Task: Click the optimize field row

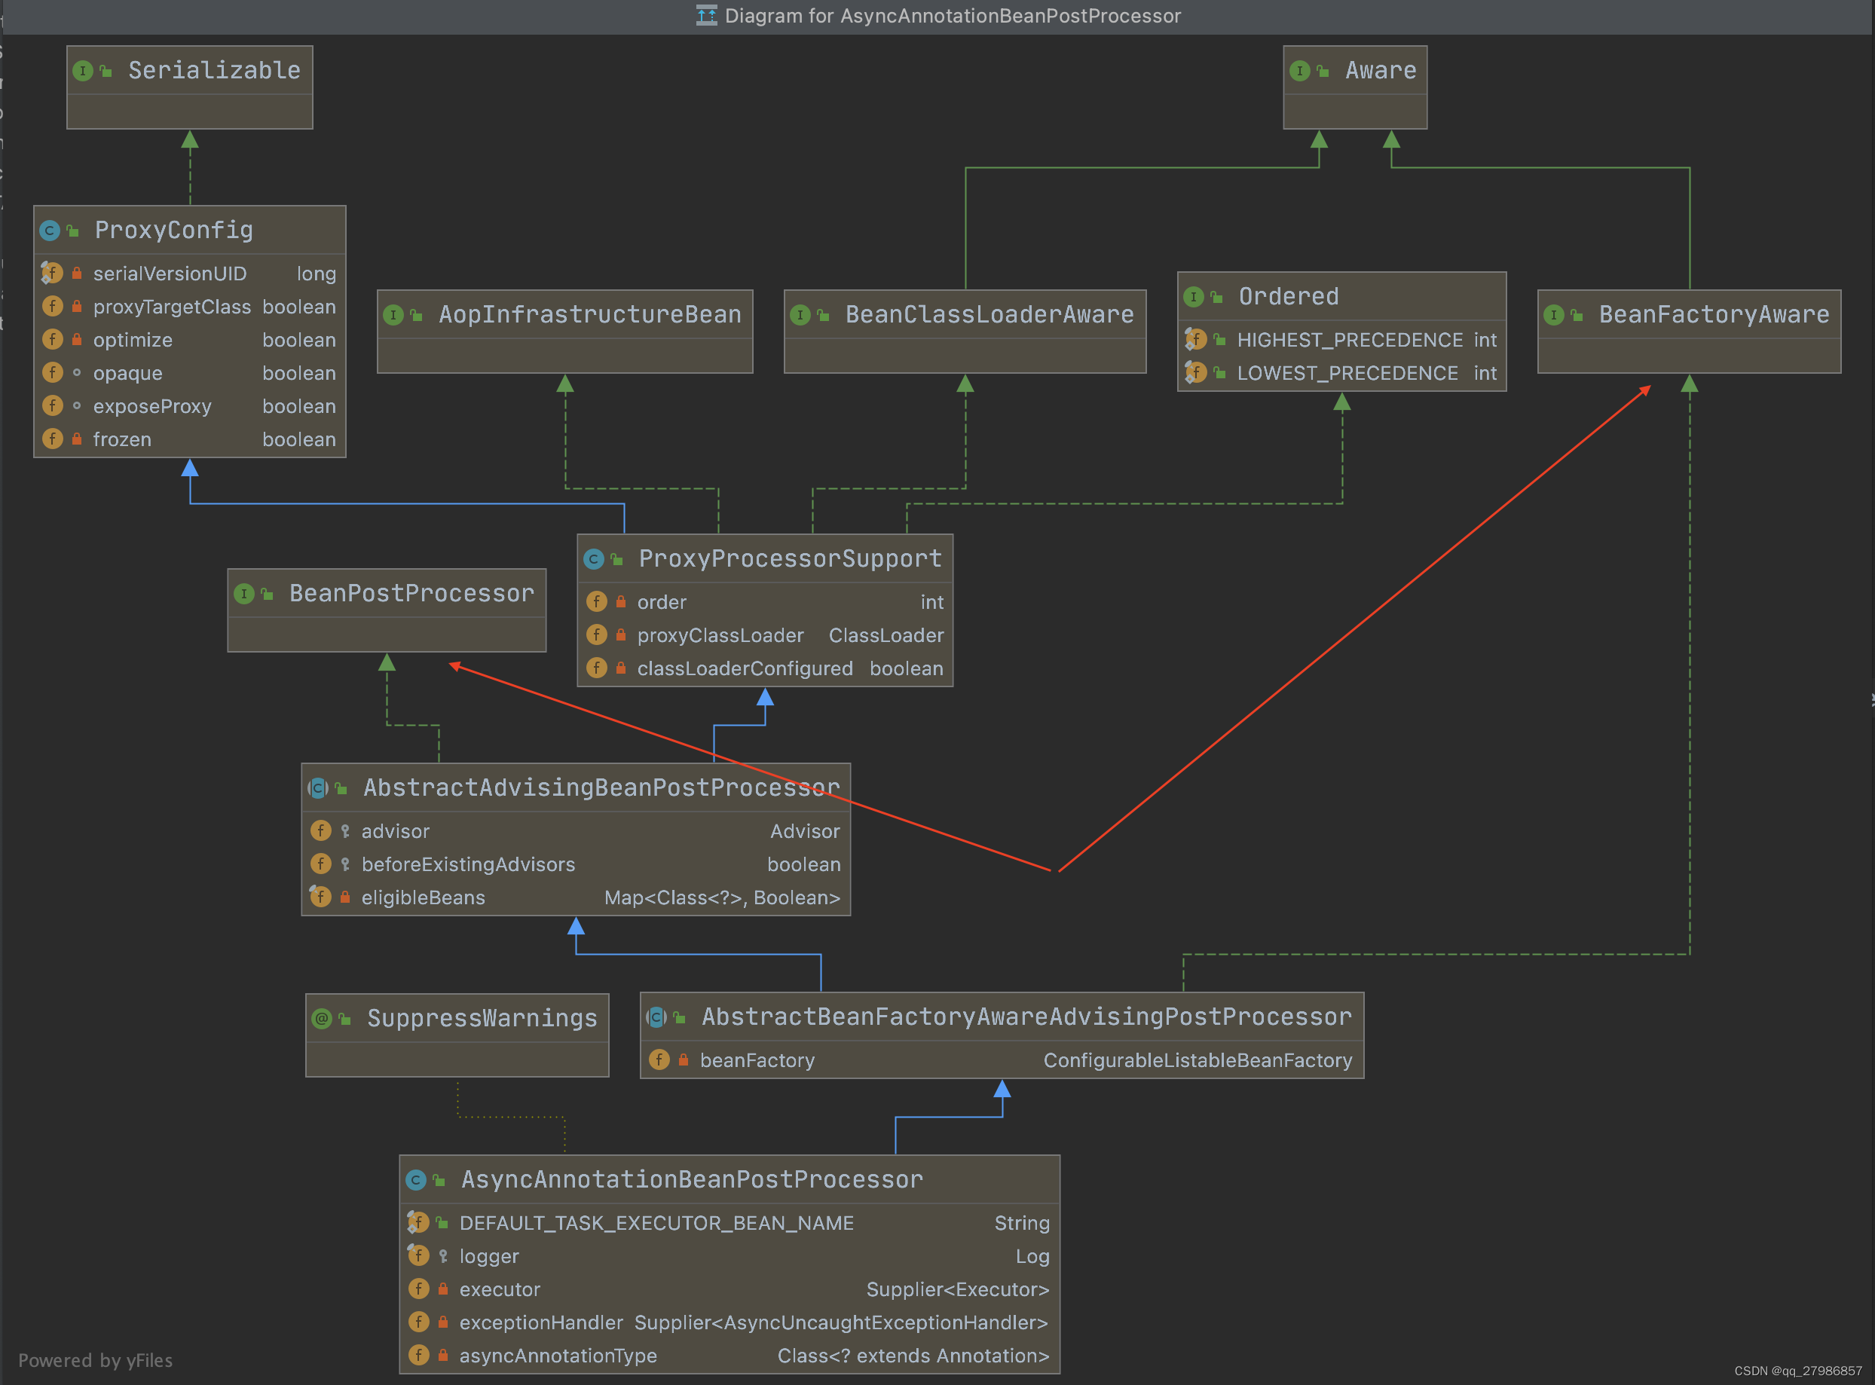Action: click(189, 340)
